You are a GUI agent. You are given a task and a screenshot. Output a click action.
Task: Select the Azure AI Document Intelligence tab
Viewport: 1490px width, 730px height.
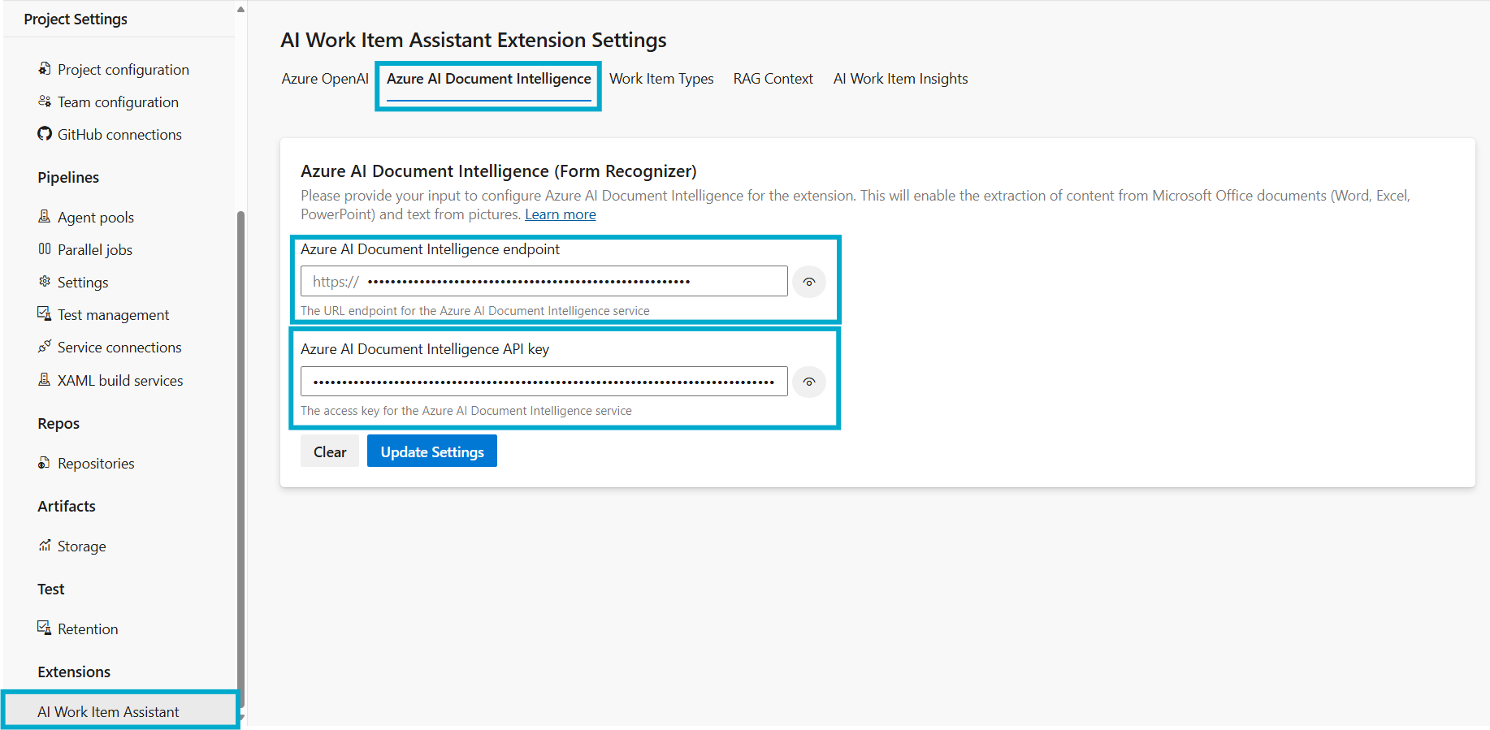489,79
